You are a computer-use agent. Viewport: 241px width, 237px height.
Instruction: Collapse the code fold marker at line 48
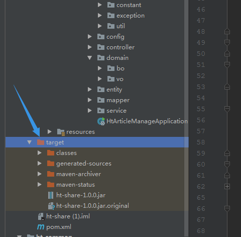[227, 32]
